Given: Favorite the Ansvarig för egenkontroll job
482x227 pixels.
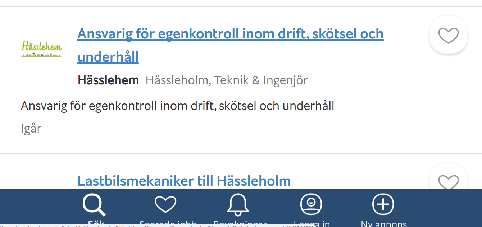Looking at the screenshot, I should [x=449, y=35].
